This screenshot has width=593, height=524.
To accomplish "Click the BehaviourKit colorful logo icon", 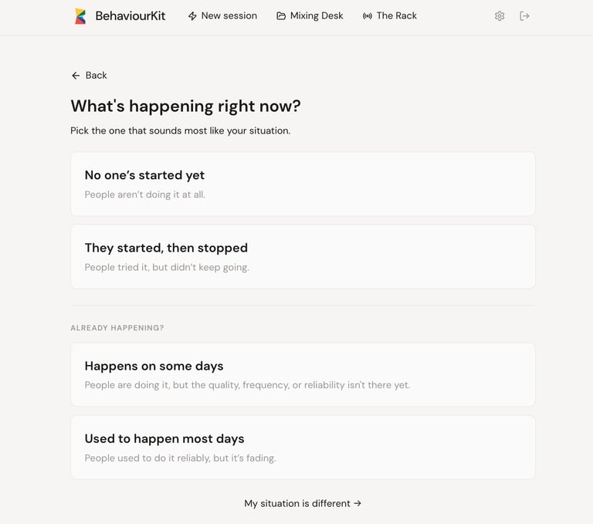I will 80,16.
